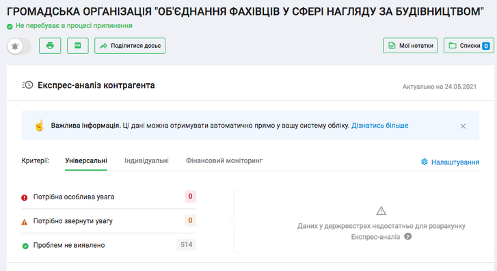Viewport: 497px width, 271px height.
Task: Click the gear icon beside Налаштування
Action: tap(425, 162)
